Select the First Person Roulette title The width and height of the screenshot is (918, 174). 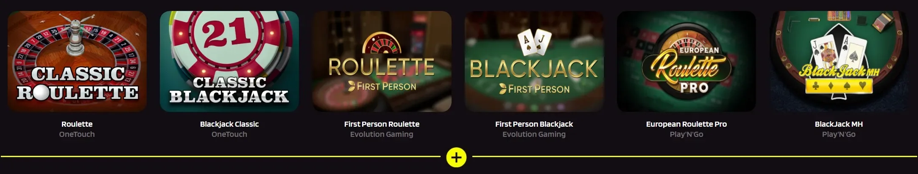382,124
